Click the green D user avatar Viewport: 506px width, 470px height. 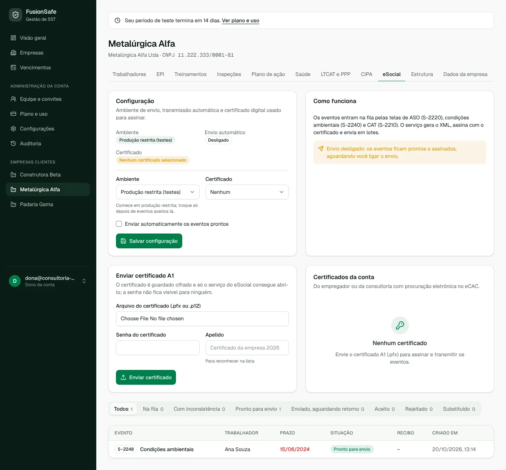click(15, 281)
